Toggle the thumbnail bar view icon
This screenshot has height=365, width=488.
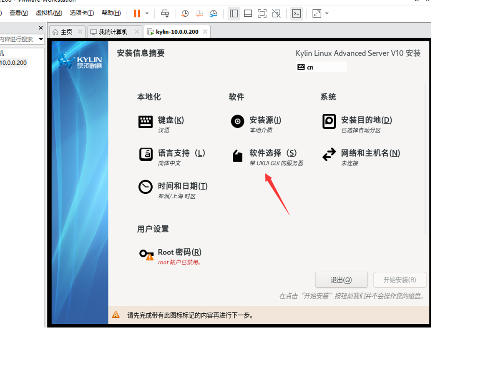click(x=248, y=13)
